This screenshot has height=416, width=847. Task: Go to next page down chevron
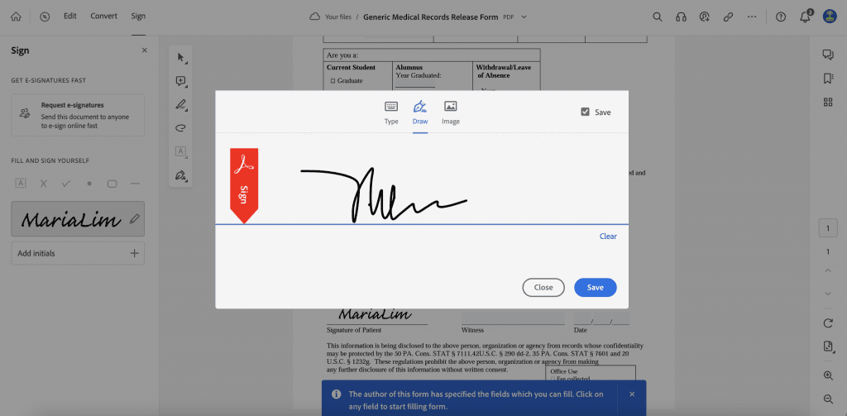[828, 294]
